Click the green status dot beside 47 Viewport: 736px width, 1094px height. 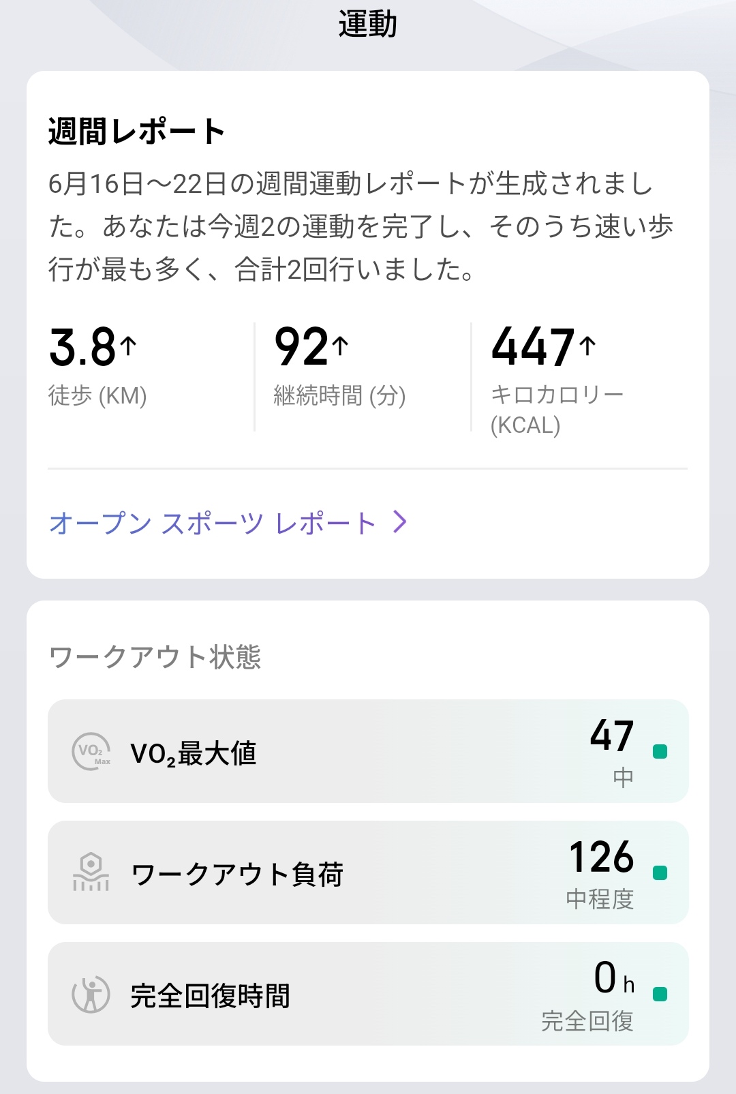coord(660,751)
